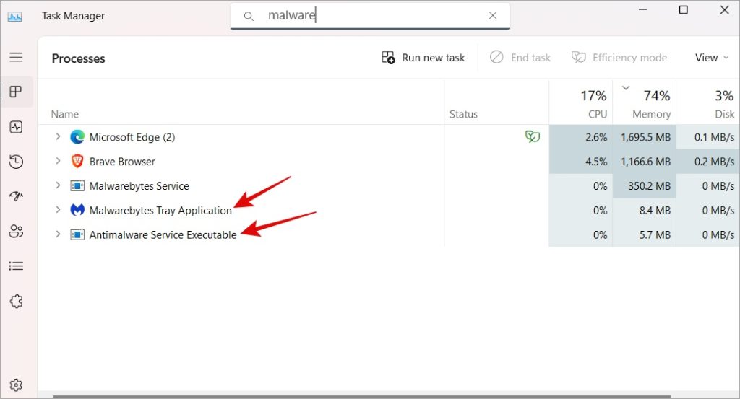Select the Malwarebytes Service row name
The height and width of the screenshot is (399, 740).
[139, 186]
